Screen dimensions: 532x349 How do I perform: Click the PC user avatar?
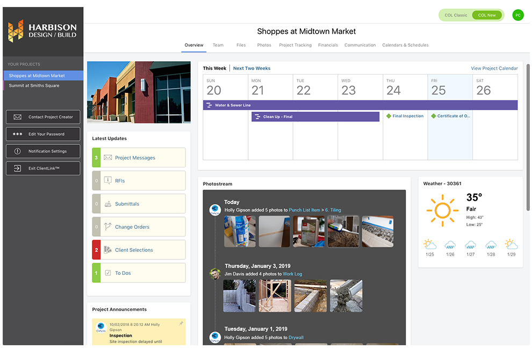coord(517,15)
